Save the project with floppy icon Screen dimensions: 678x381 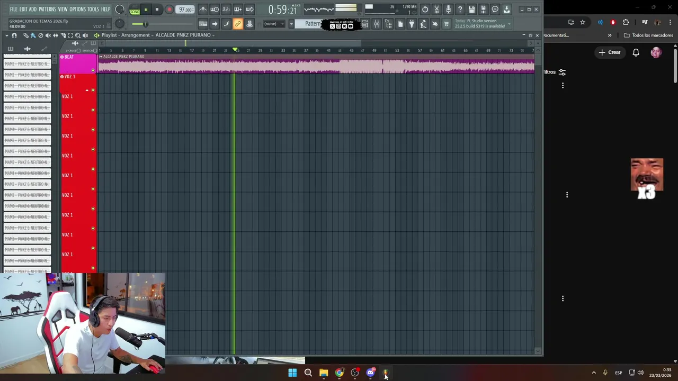471,10
